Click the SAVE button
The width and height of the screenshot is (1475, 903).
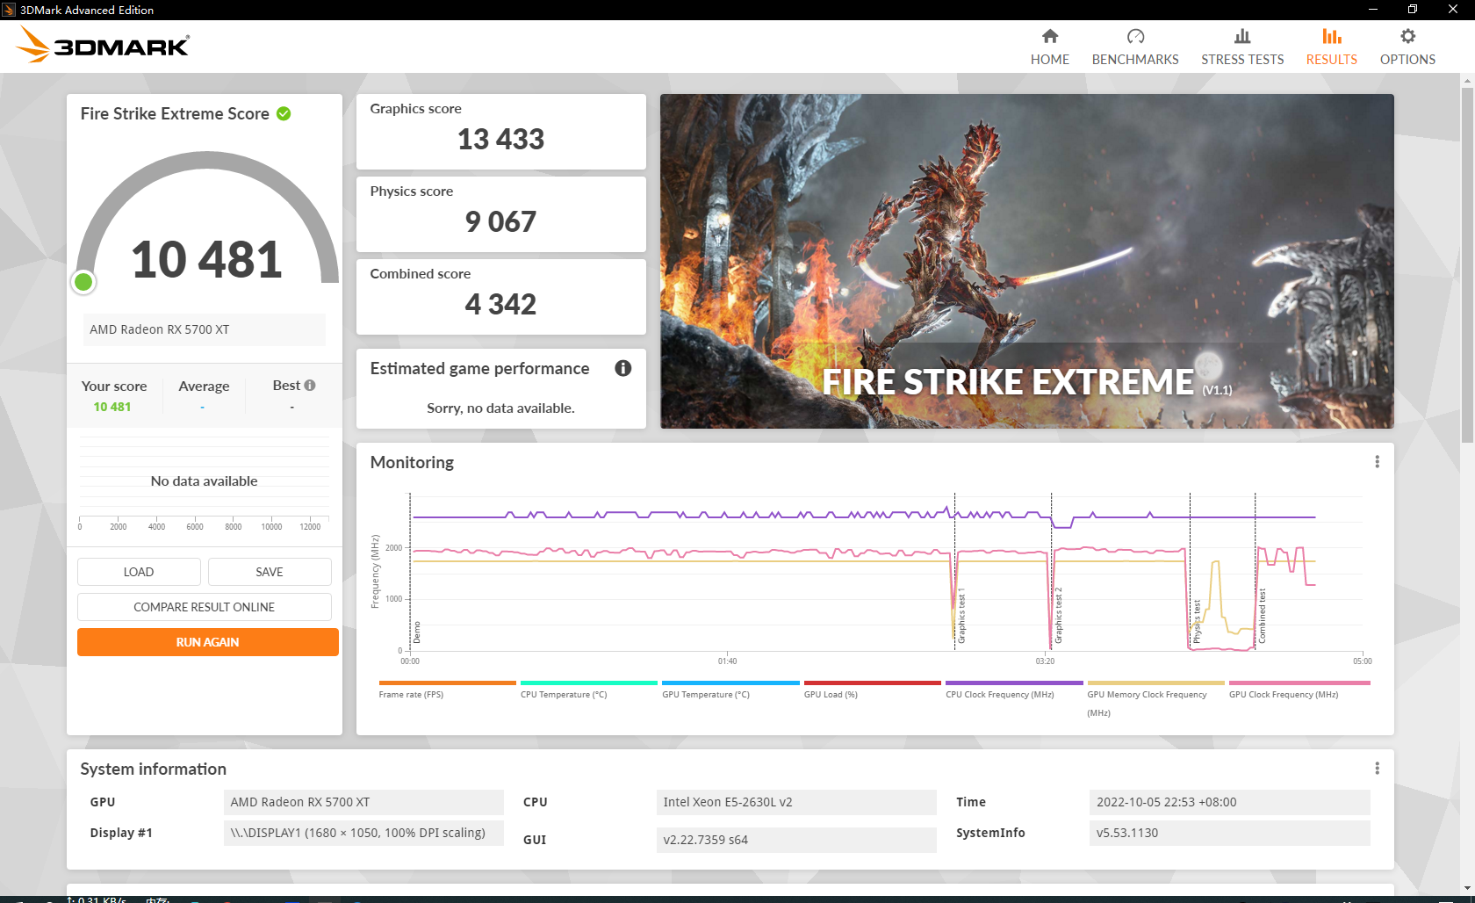[270, 572]
